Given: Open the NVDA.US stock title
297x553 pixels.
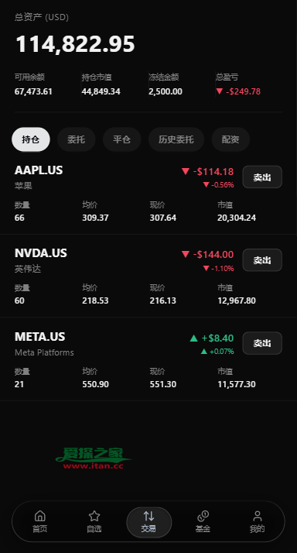Looking at the screenshot, I should click(x=41, y=253).
